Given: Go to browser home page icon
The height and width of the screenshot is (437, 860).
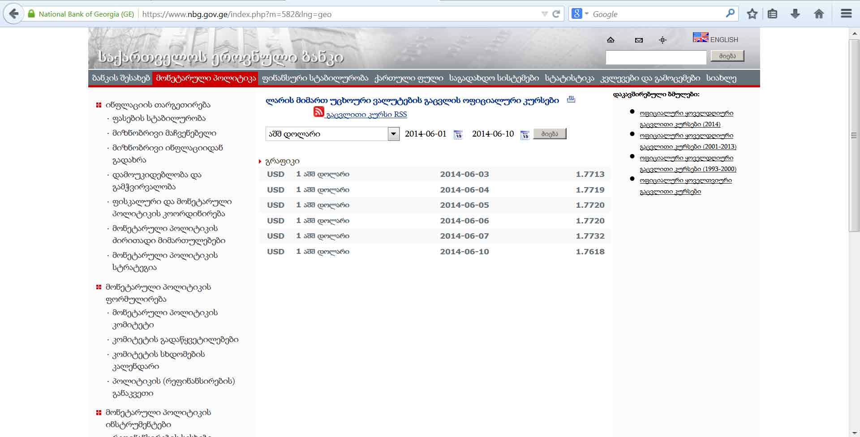Looking at the screenshot, I should [819, 14].
